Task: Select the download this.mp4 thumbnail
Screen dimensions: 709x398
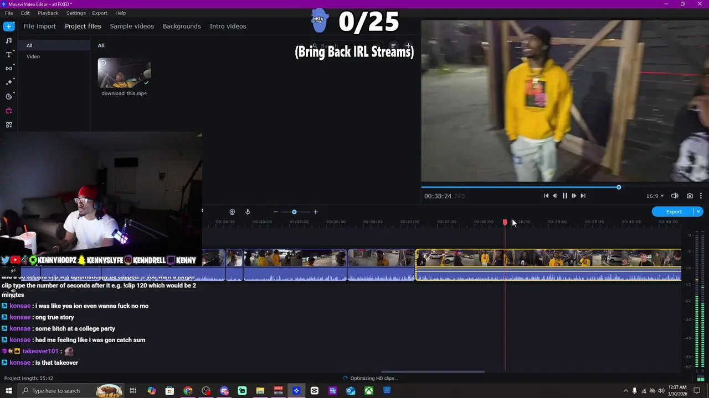Action: pyautogui.click(x=124, y=73)
